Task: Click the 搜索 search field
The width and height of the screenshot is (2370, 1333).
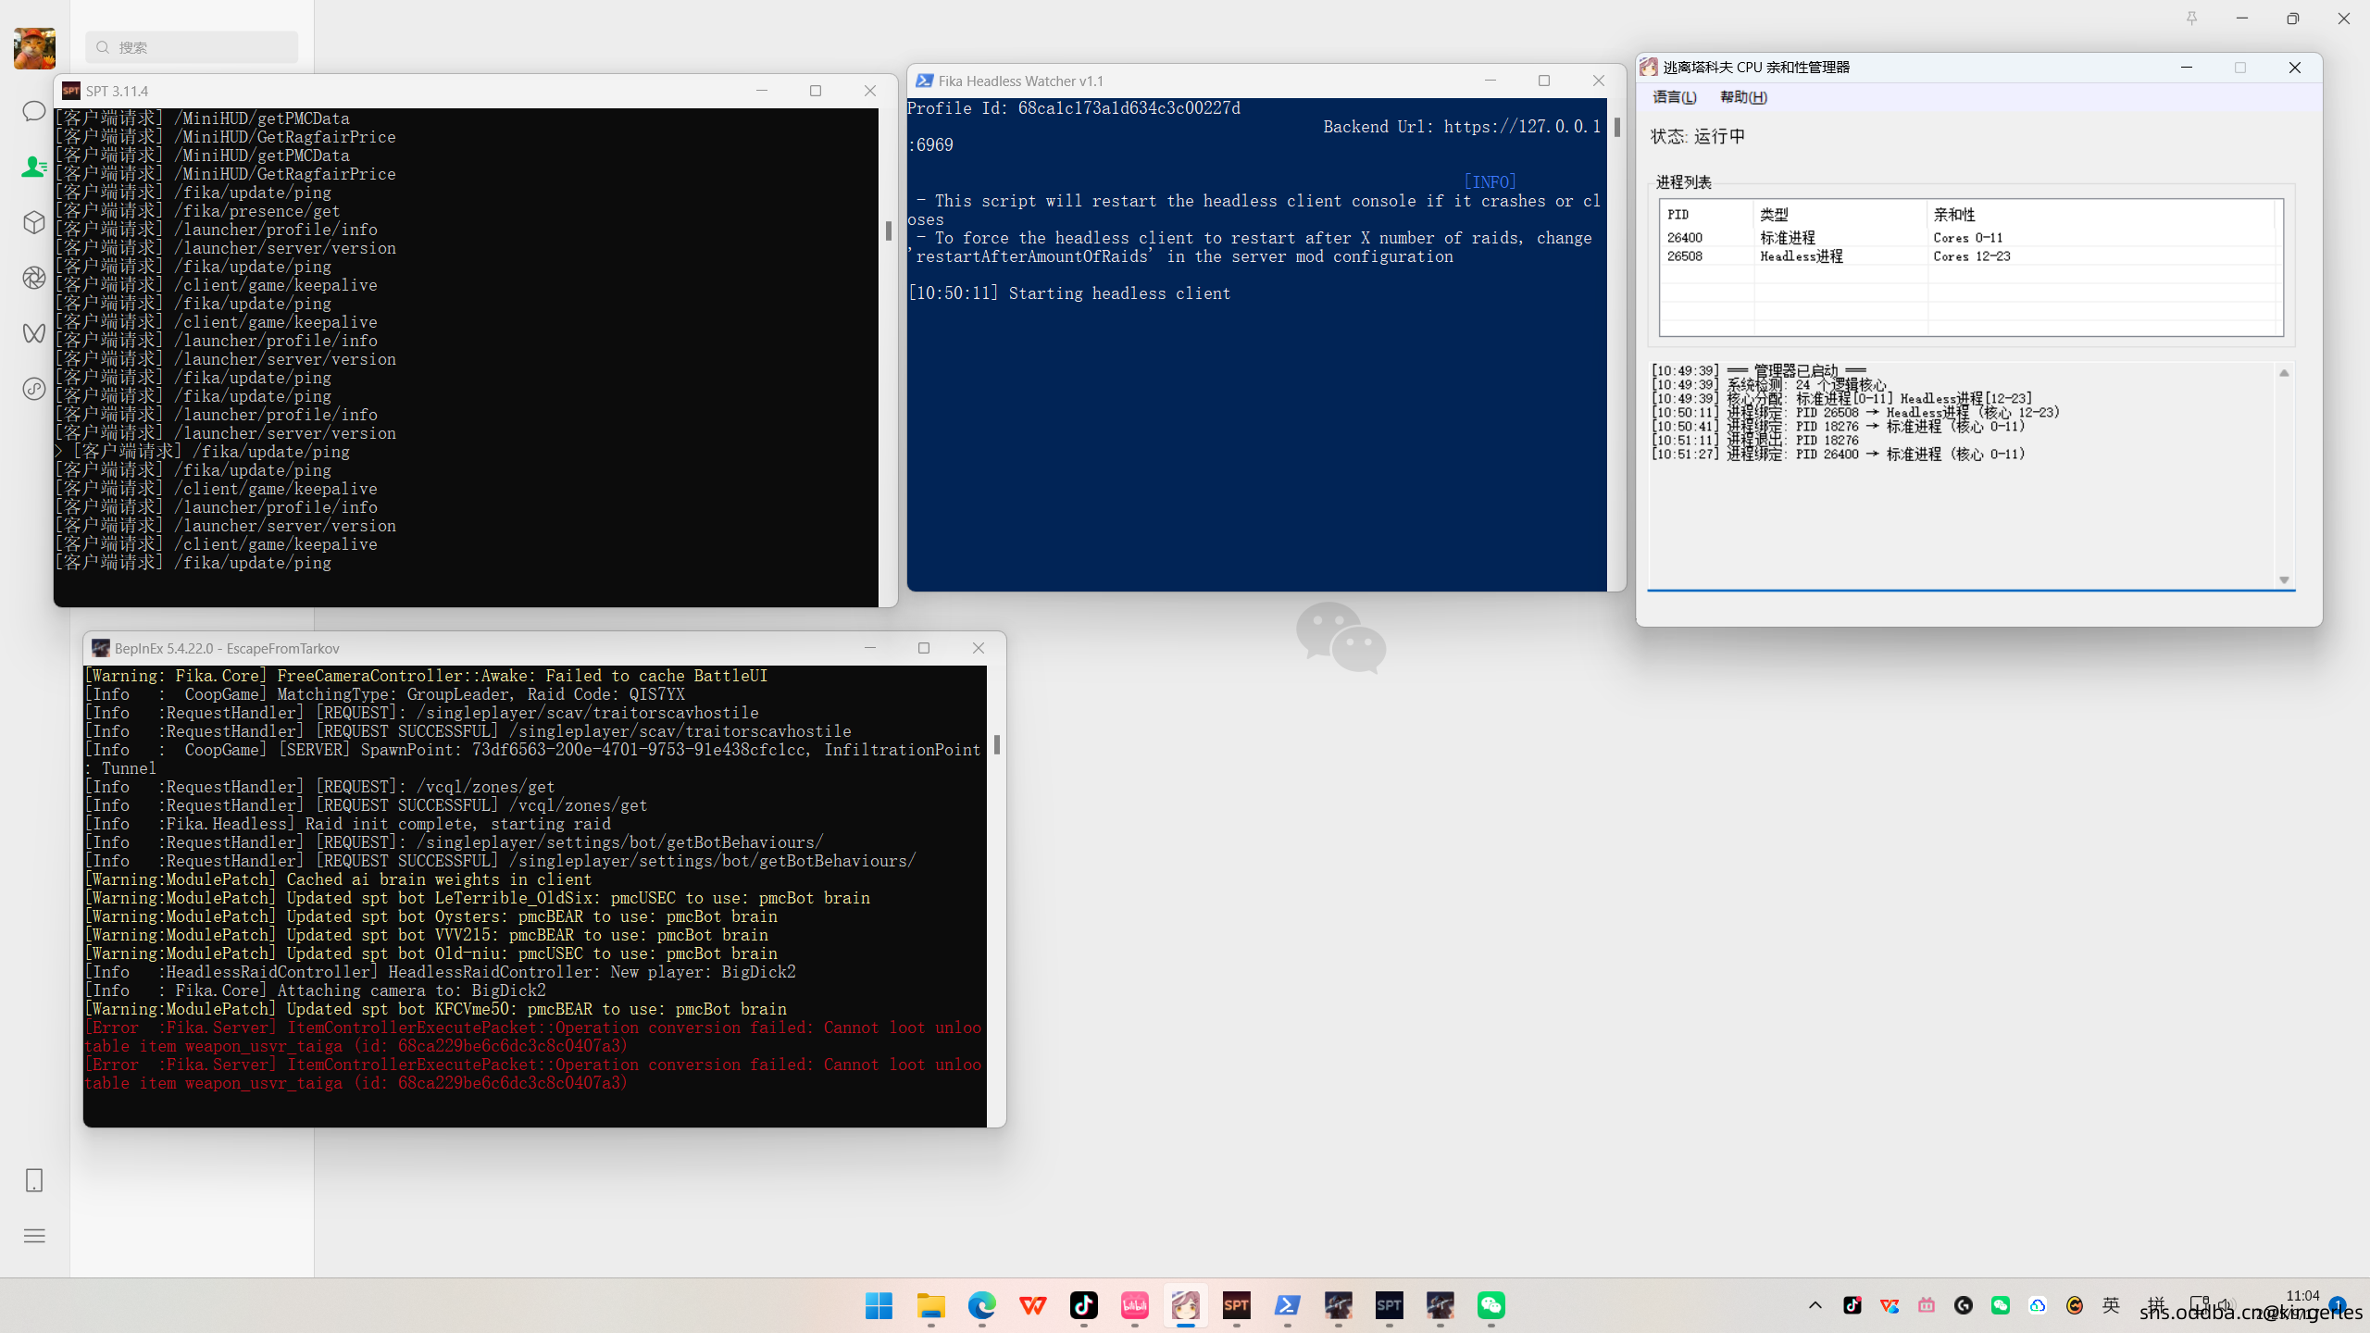Action: click(193, 47)
